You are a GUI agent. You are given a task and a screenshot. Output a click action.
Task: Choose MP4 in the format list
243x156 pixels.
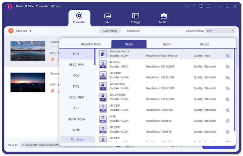pos(76,54)
